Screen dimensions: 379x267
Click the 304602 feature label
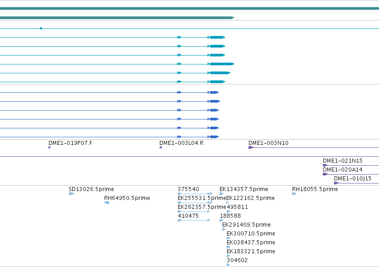(x=237, y=260)
